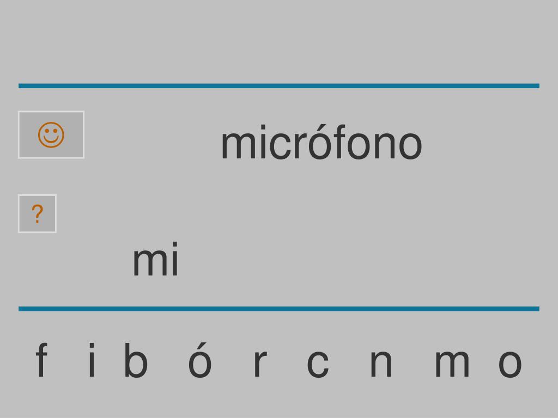The image size is (558, 418).
Task: Pick the letter n tile
Action: click(381, 363)
